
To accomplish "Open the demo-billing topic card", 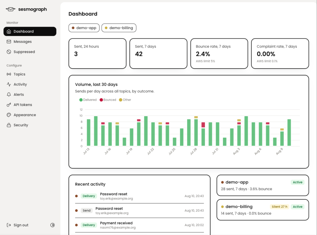I will coord(263,210).
